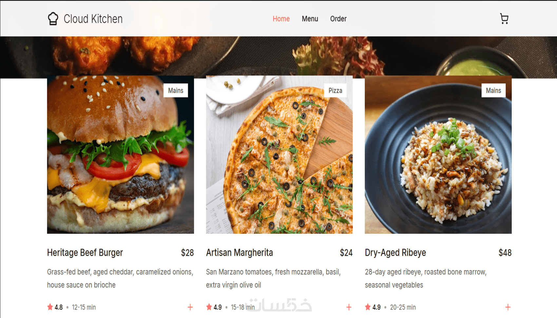Viewport: 557px width, 318px height.
Task: Click the Heritage Beef Burger title
Action: pos(85,253)
